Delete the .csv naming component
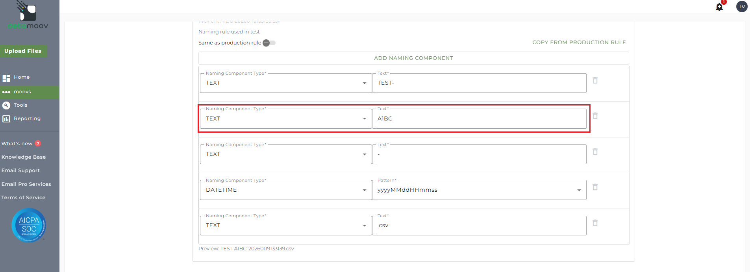The image size is (750, 272). pos(595,223)
